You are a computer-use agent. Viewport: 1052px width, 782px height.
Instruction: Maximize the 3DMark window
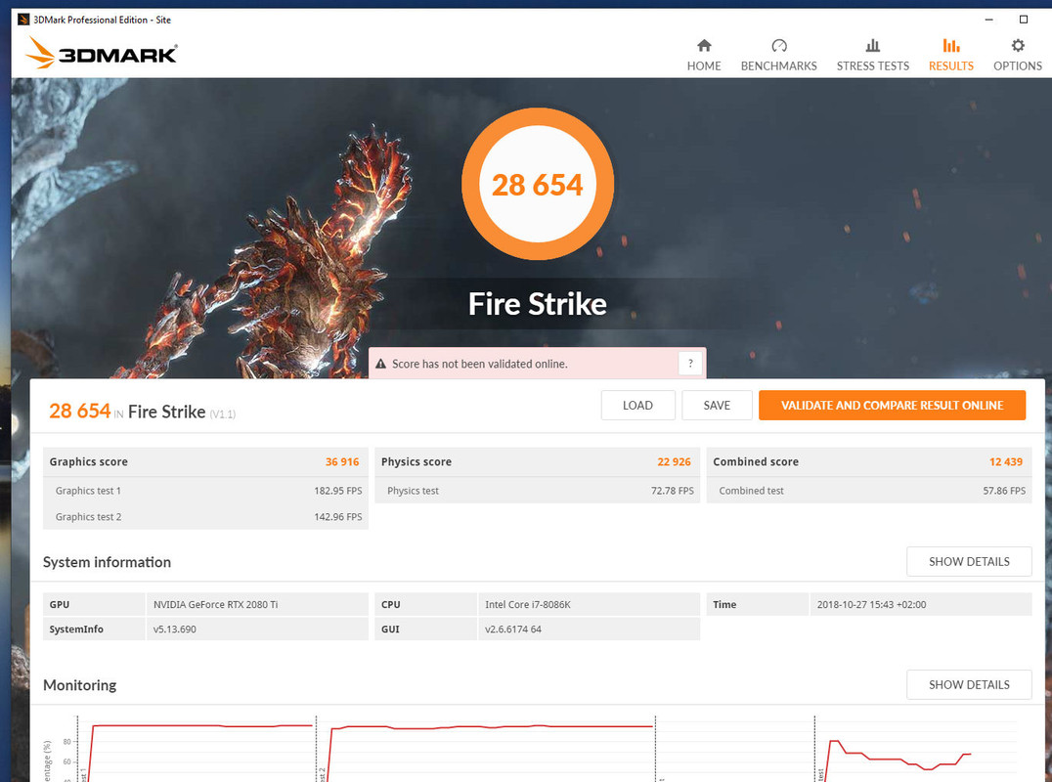coord(1023,20)
